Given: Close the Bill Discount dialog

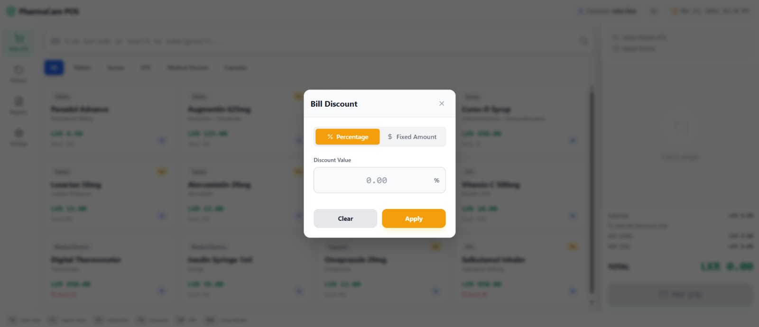Looking at the screenshot, I should pos(442,103).
